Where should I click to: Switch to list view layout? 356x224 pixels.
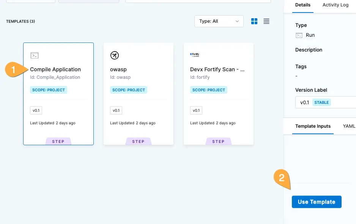tap(266, 21)
